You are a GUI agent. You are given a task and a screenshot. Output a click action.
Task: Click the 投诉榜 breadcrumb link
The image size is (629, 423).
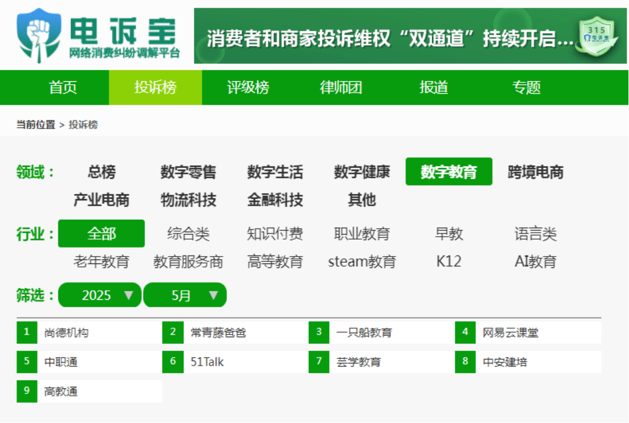click(x=83, y=125)
